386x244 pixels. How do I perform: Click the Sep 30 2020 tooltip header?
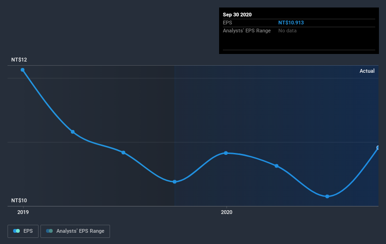click(x=237, y=15)
